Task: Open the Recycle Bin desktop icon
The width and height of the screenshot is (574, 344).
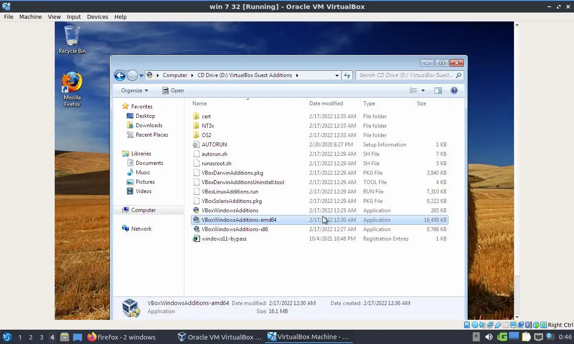Action: (72, 39)
